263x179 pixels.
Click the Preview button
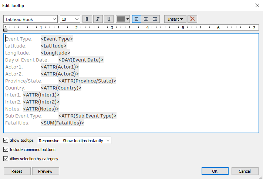(45, 171)
